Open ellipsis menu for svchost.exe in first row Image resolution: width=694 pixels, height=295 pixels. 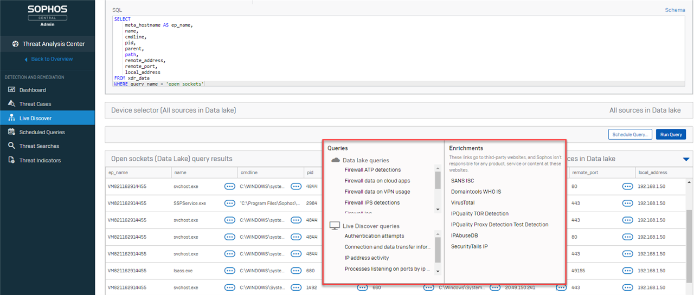point(230,186)
